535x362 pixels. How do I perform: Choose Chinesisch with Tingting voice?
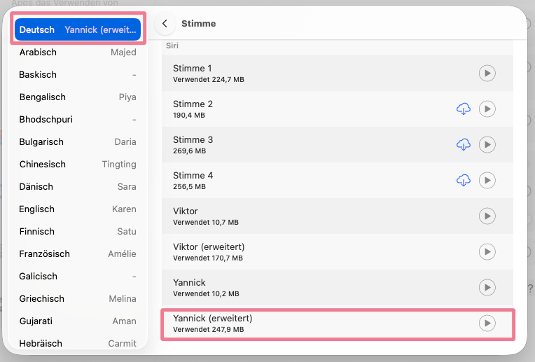78,165
